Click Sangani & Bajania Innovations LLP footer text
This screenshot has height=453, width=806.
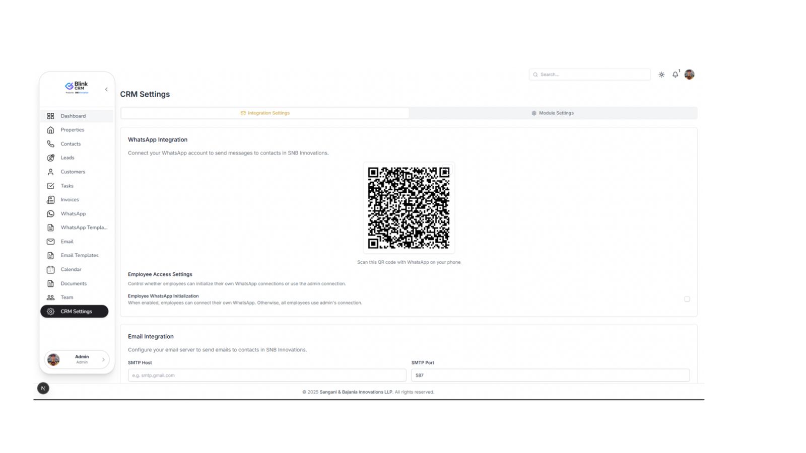point(356,392)
